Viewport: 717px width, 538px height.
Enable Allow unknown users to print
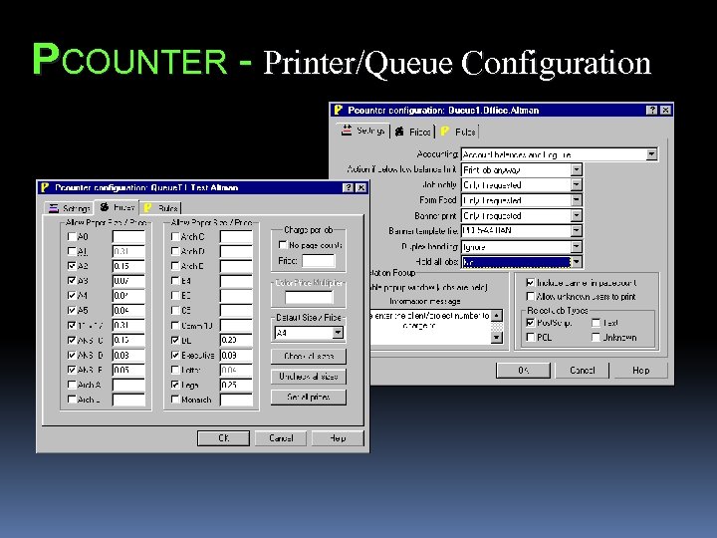(531, 297)
